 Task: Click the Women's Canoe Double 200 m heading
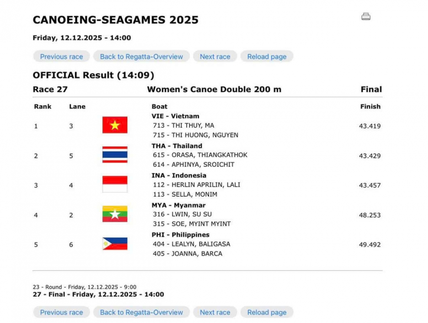(x=214, y=89)
